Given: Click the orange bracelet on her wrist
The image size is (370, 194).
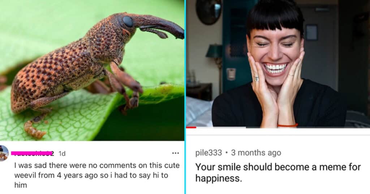Looking at the screenshot, I should [287, 125].
